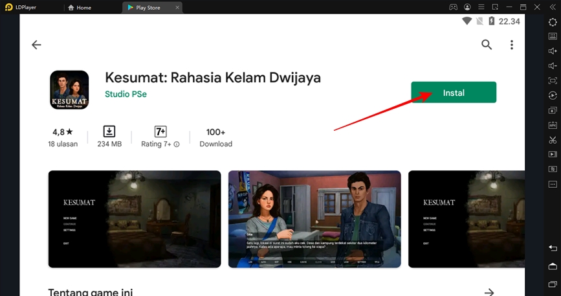Expand Tentang game ini arrow

pyautogui.click(x=489, y=292)
